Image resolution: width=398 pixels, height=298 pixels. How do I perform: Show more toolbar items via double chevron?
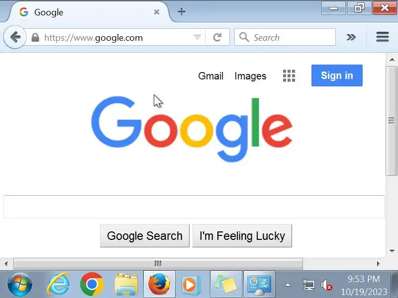351,37
